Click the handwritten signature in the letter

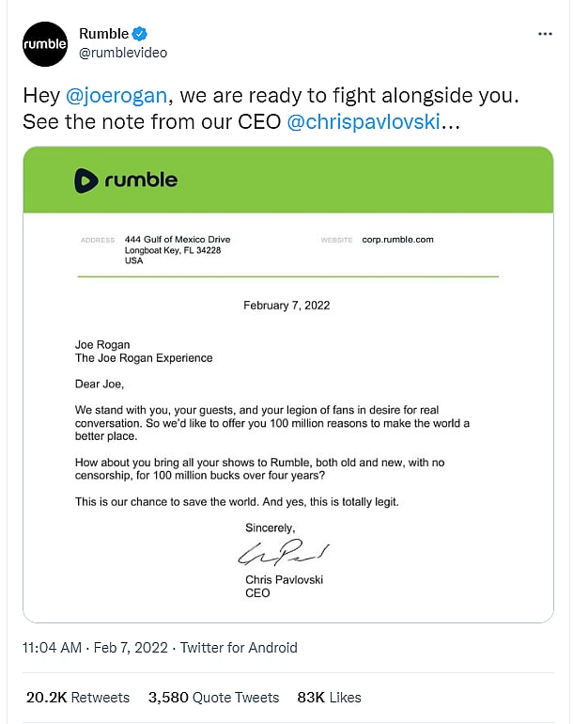coord(281,551)
